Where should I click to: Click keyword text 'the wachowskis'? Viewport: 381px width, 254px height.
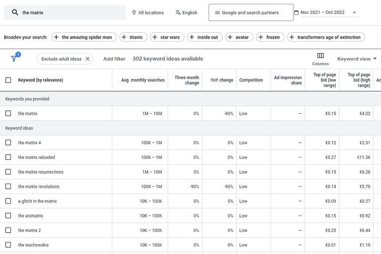pyautogui.click(x=33, y=245)
